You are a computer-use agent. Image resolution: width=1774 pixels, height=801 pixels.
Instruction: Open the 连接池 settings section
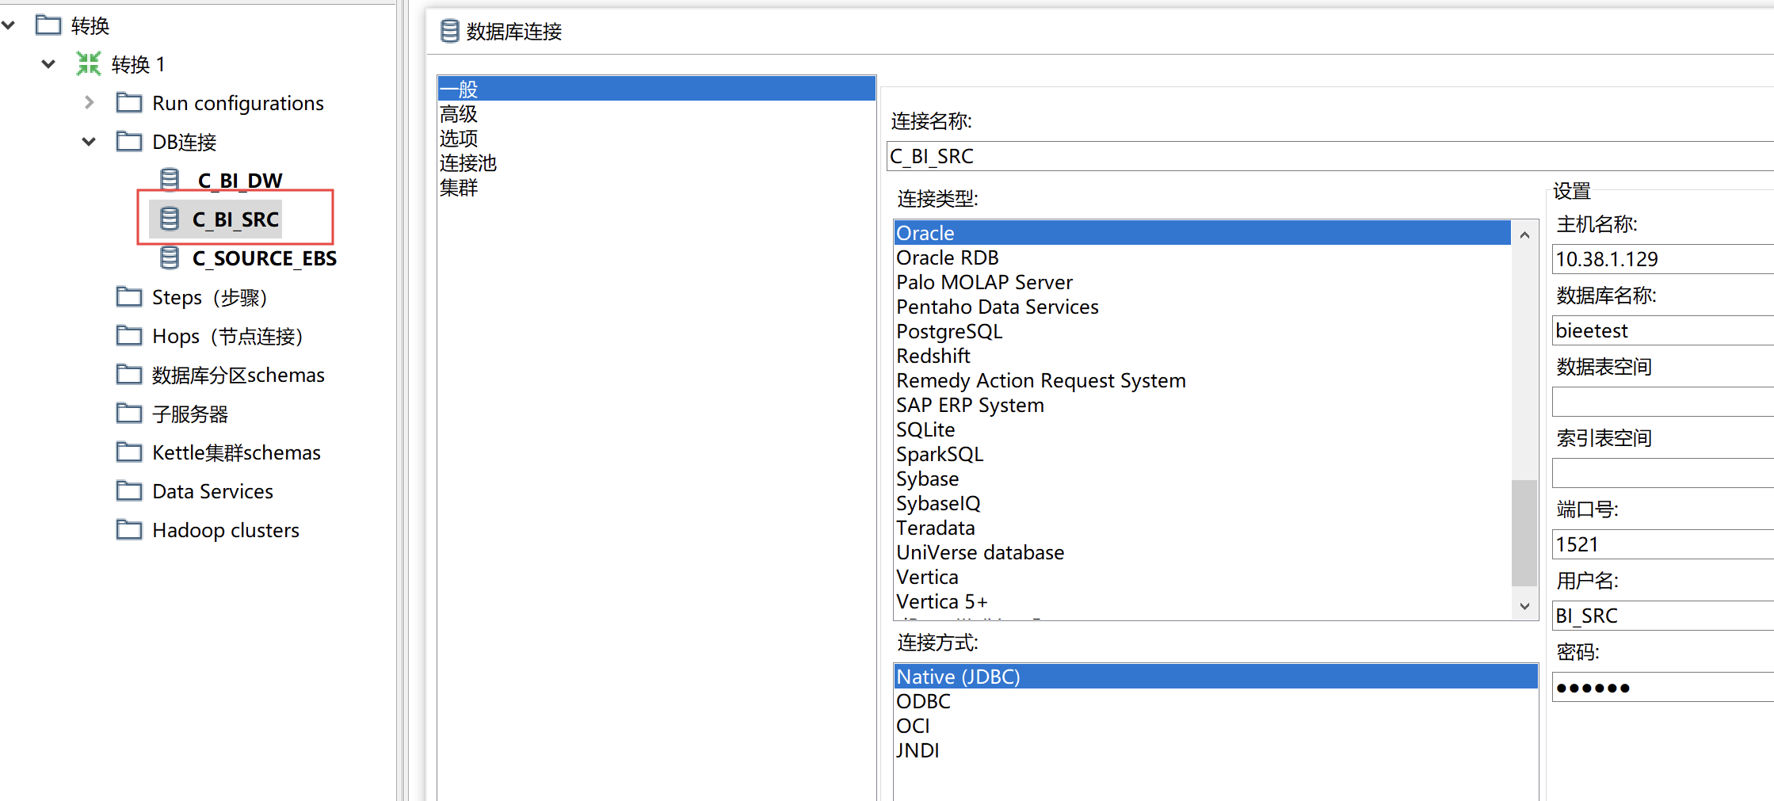point(468,163)
